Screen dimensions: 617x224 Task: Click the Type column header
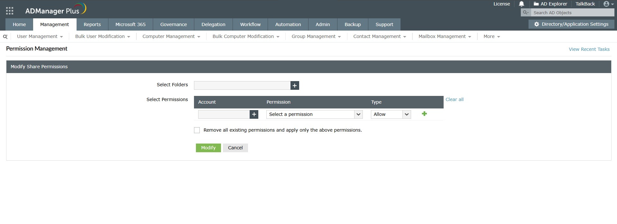[376, 102]
